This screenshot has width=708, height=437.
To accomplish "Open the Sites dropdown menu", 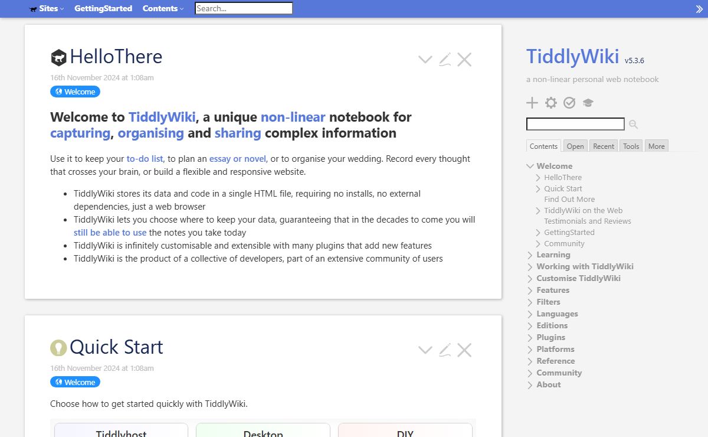I will (47, 8).
